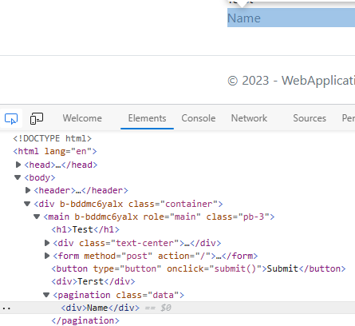
Task: Select the h1 Test element row
Action: pyautogui.click(x=85, y=229)
